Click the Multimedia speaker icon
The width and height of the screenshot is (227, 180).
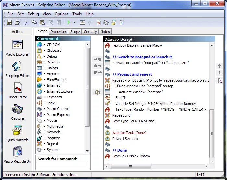coord(39,126)
